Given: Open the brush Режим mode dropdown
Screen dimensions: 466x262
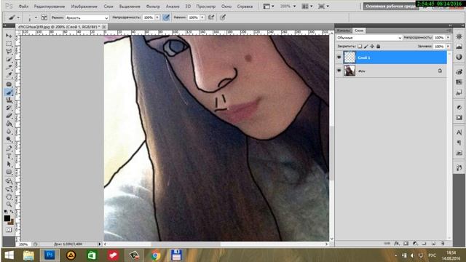Looking at the screenshot, I should (x=87, y=17).
